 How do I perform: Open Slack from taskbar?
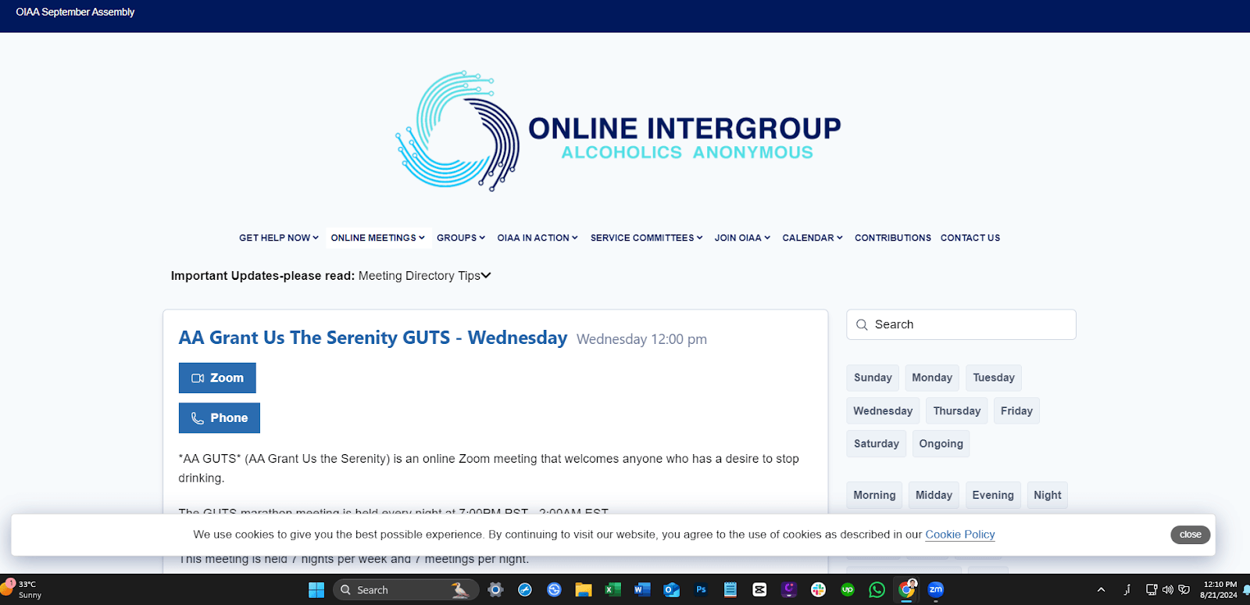(818, 590)
